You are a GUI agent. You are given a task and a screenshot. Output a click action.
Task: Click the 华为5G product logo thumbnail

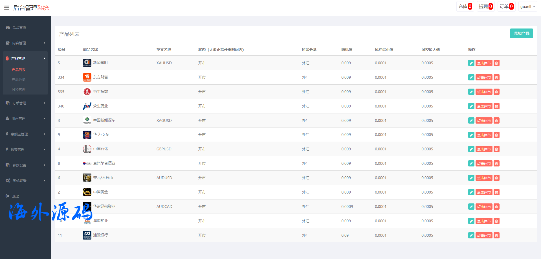click(87, 135)
